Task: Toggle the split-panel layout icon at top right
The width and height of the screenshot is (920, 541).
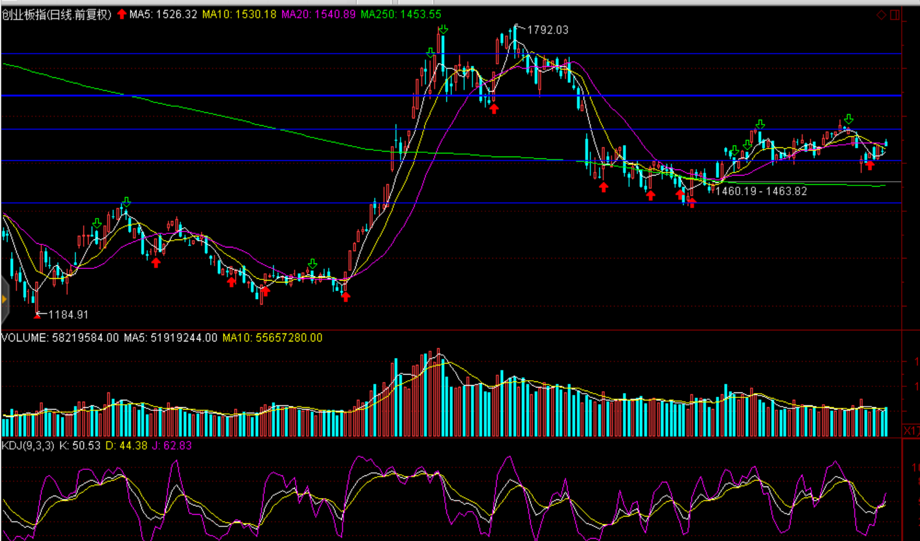Action: point(895,15)
